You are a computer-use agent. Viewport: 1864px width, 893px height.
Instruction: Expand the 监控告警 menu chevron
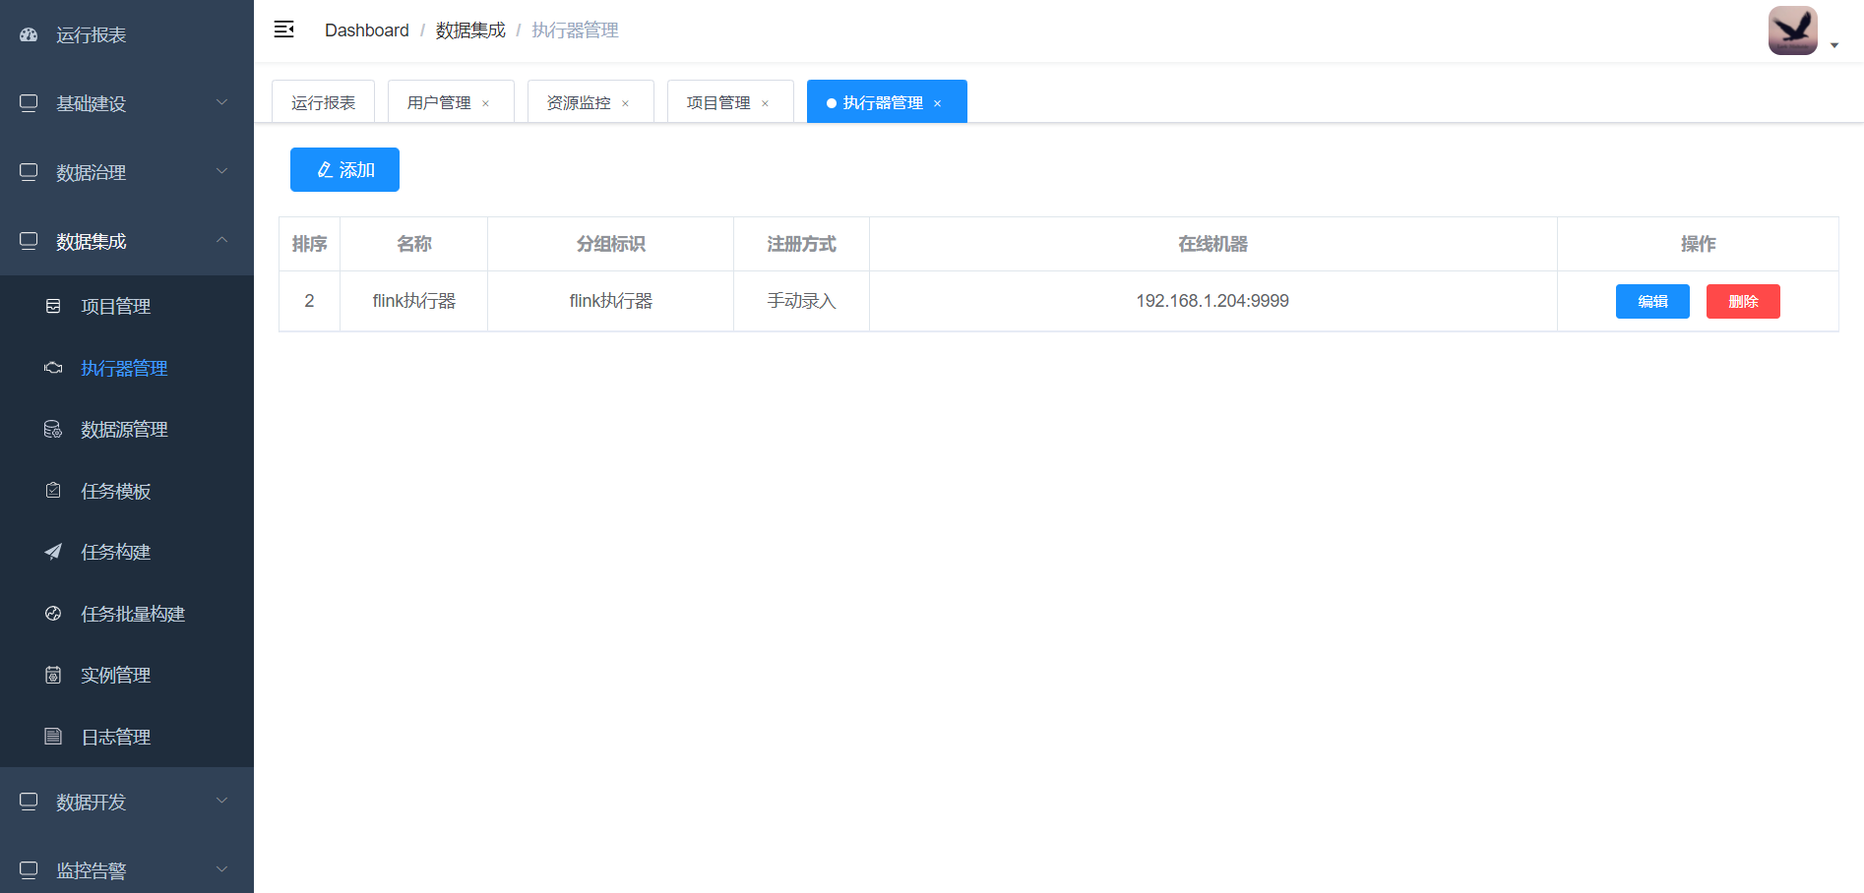[222, 869]
